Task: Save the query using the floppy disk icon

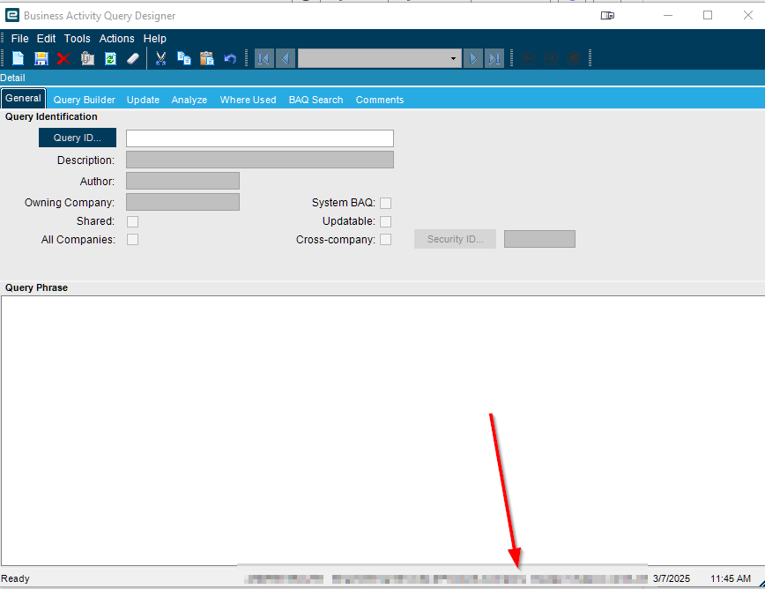Action: (x=41, y=58)
